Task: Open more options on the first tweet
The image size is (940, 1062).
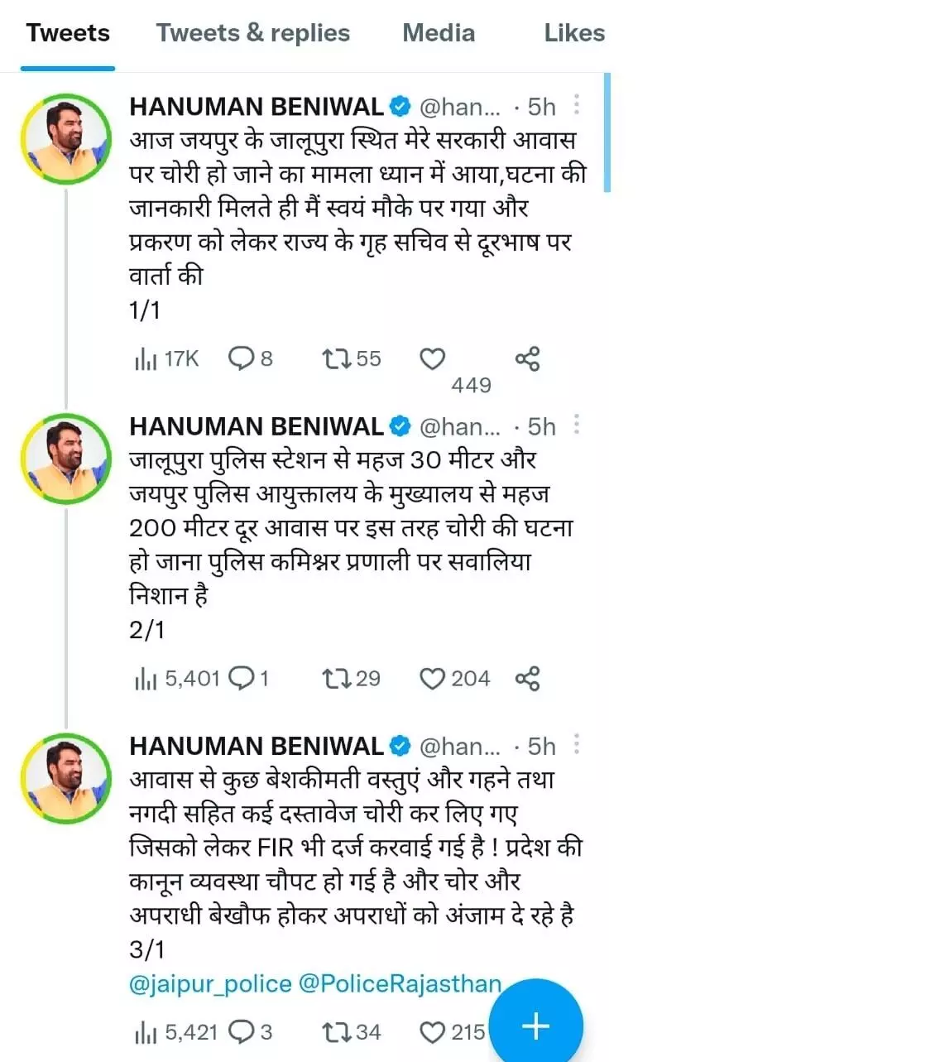Action: pos(577,105)
